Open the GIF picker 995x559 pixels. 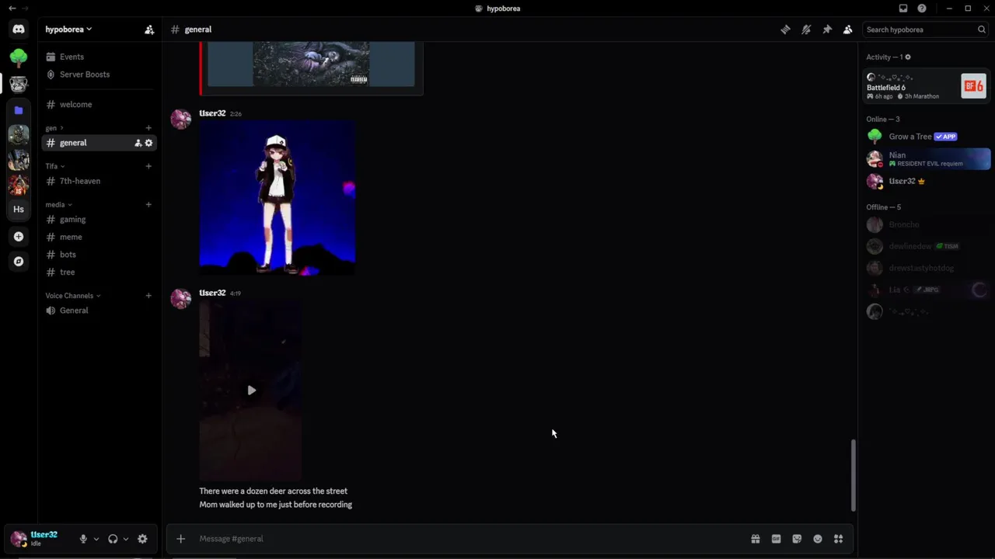[x=776, y=539]
